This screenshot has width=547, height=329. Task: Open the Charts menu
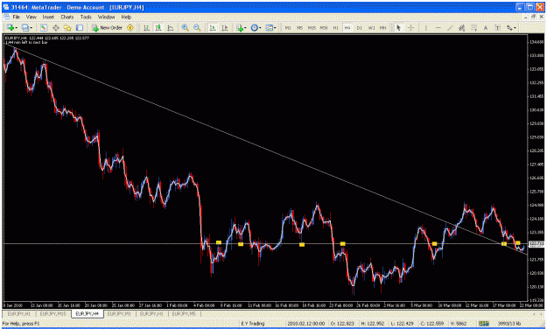coord(67,17)
